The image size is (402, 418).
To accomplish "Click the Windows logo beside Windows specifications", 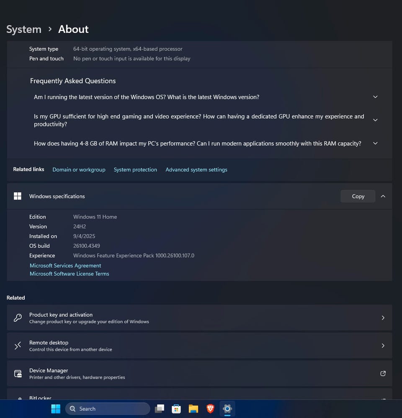I will (18, 196).
